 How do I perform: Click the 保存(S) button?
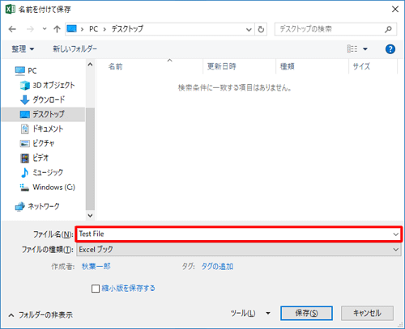pyautogui.click(x=306, y=313)
